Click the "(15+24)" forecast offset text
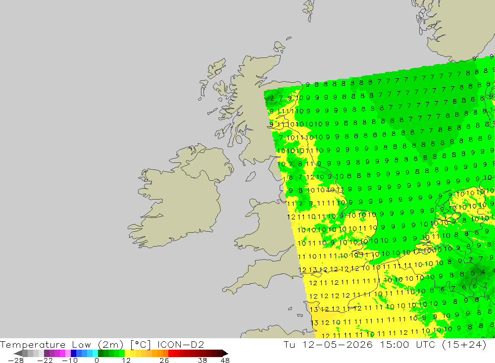495x363 pixels. click(x=464, y=345)
